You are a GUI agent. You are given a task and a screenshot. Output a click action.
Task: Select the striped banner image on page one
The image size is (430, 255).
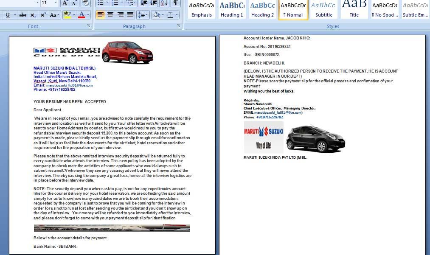(112, 228)
